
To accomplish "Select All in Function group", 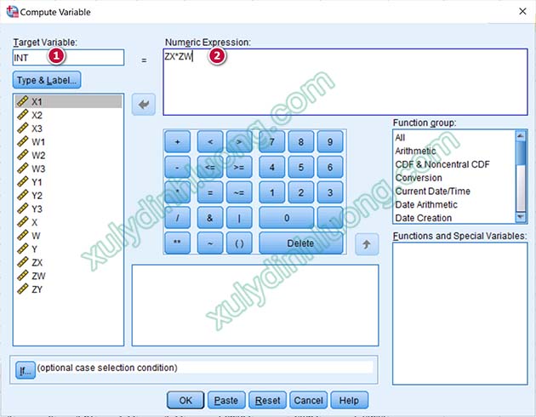I will (x=454, y=137).
